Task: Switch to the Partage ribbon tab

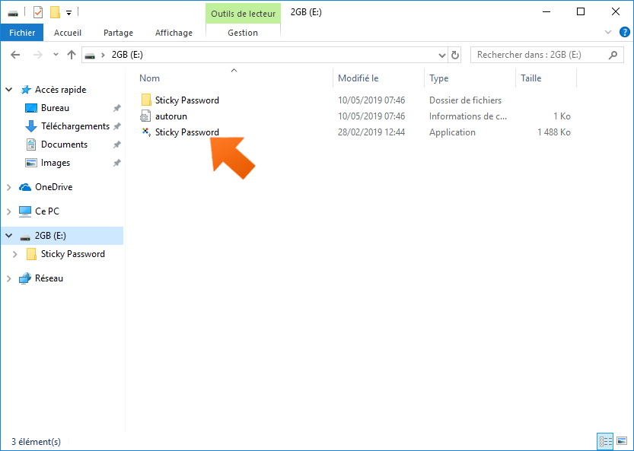Action: pos(118,33)
